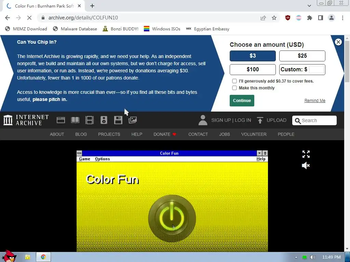350x262 pixels.
Task: Open the Game menu in Color Fun
Action: coord(85,159)
